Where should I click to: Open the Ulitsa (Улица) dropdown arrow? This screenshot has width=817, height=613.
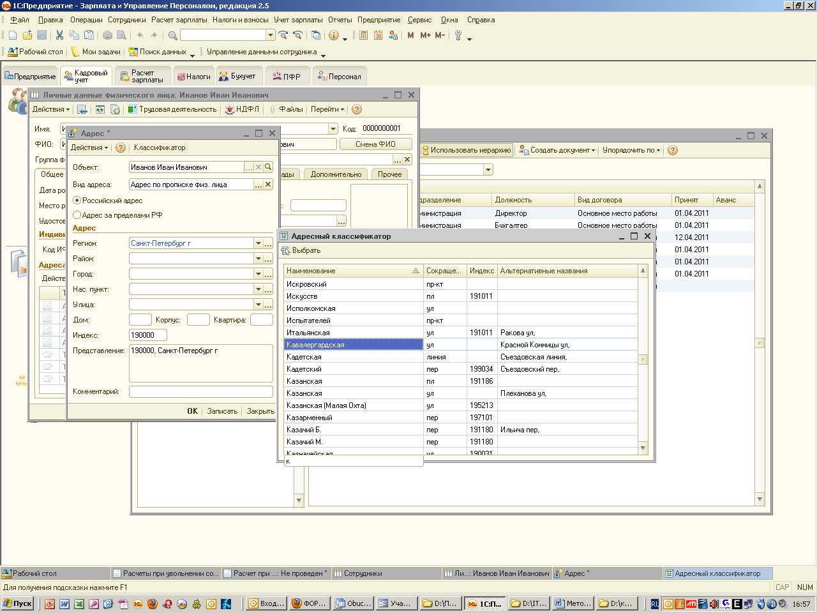259,305
